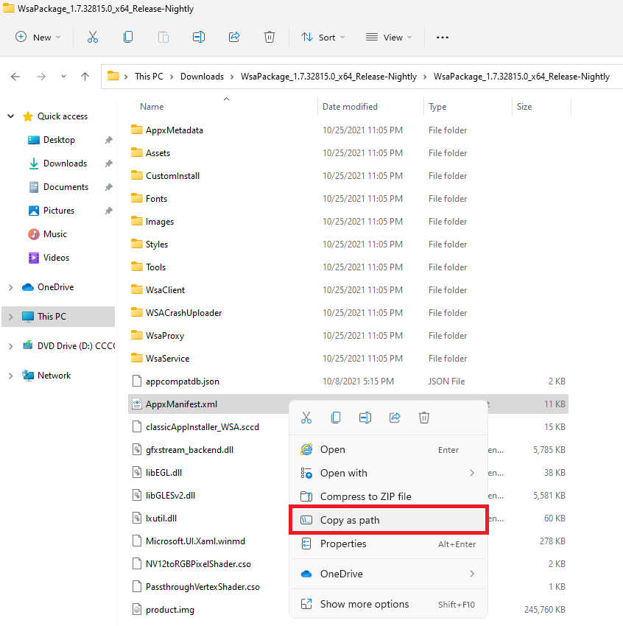623x626 pixels.
Task: Sort by the Date modified column header
Action: point(350,107)
